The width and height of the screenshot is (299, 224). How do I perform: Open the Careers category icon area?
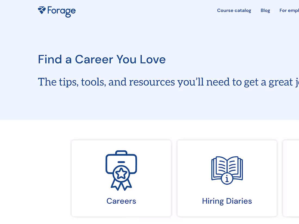(x=121, y=170)
